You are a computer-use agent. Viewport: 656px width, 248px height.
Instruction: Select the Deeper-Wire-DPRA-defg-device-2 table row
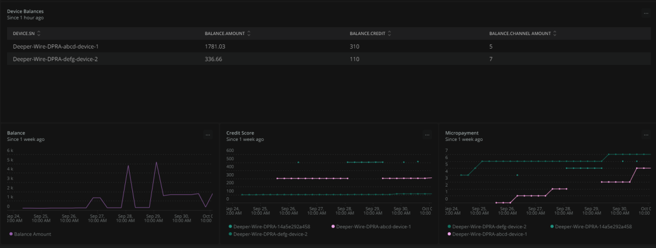(55, 59)
